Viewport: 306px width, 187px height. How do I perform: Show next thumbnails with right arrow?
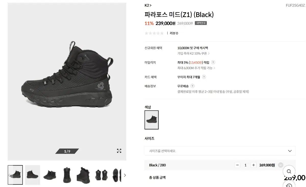coord(125,175)
